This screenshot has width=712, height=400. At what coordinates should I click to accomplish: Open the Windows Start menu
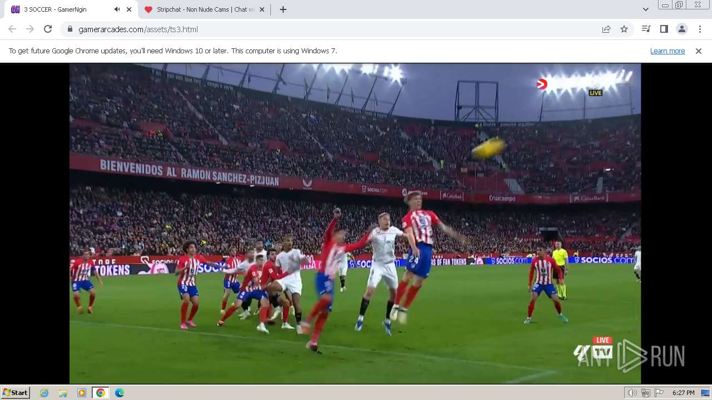[15, 392]
